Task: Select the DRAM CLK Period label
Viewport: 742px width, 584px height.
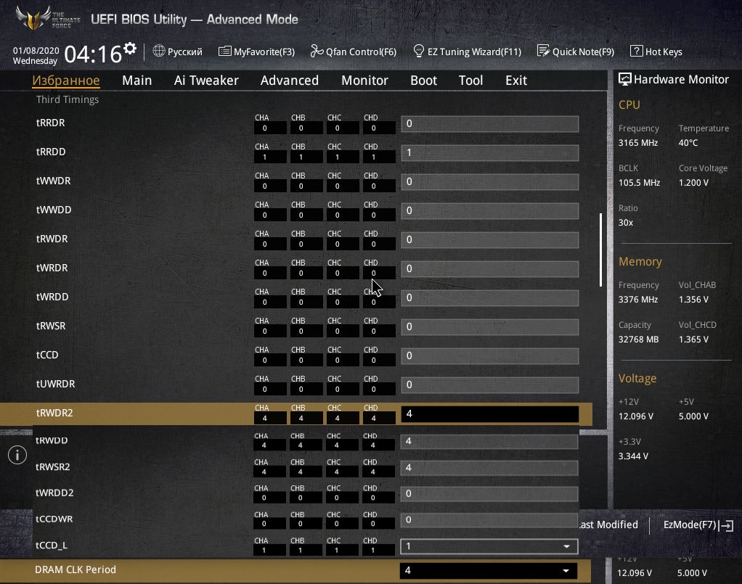Action: [x=76, y=569]
